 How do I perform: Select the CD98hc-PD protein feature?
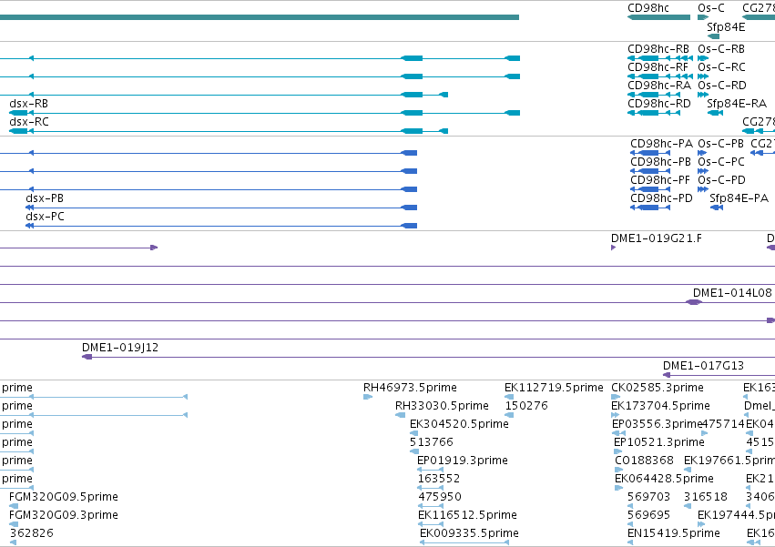(x=650, y=208)
